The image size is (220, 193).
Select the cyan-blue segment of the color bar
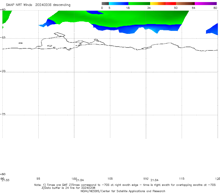click(119, 4)
